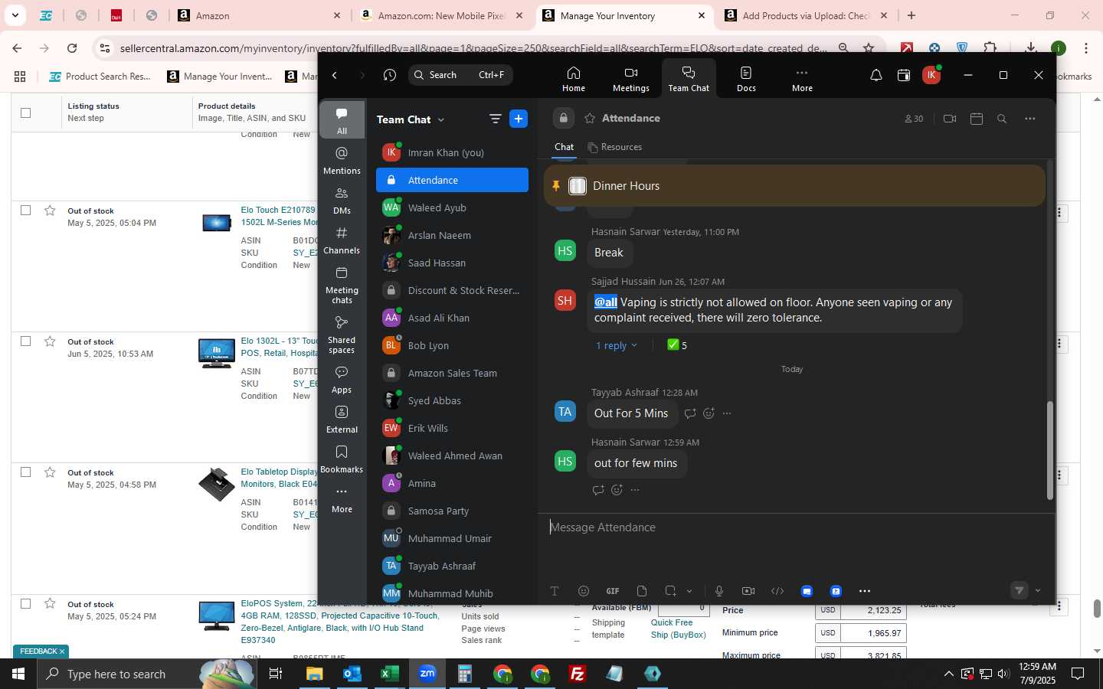Open the More menu in Zoom's top bar
This screenshot has width=1103, height=689.
(x=802, y=79)
